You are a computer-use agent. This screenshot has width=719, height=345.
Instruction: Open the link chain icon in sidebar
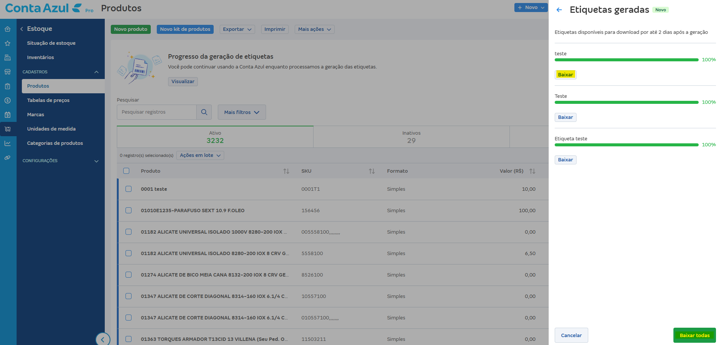pos(8,158)
